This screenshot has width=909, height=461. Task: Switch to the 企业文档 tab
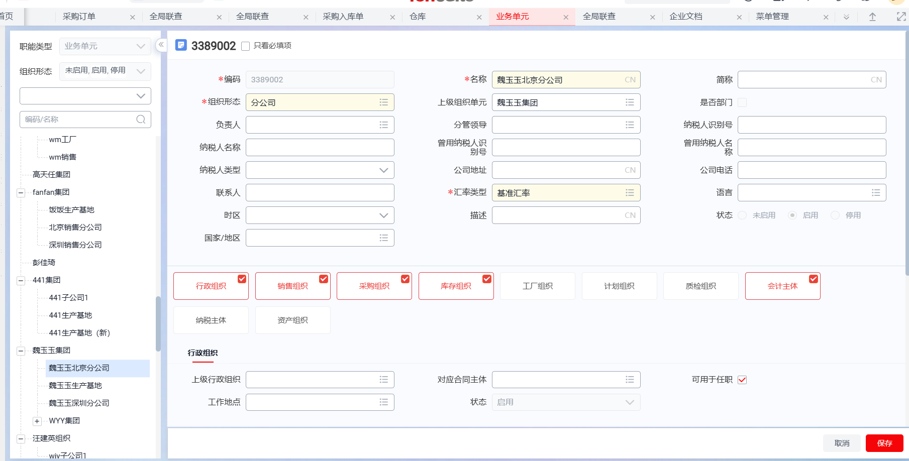(686, 16)
